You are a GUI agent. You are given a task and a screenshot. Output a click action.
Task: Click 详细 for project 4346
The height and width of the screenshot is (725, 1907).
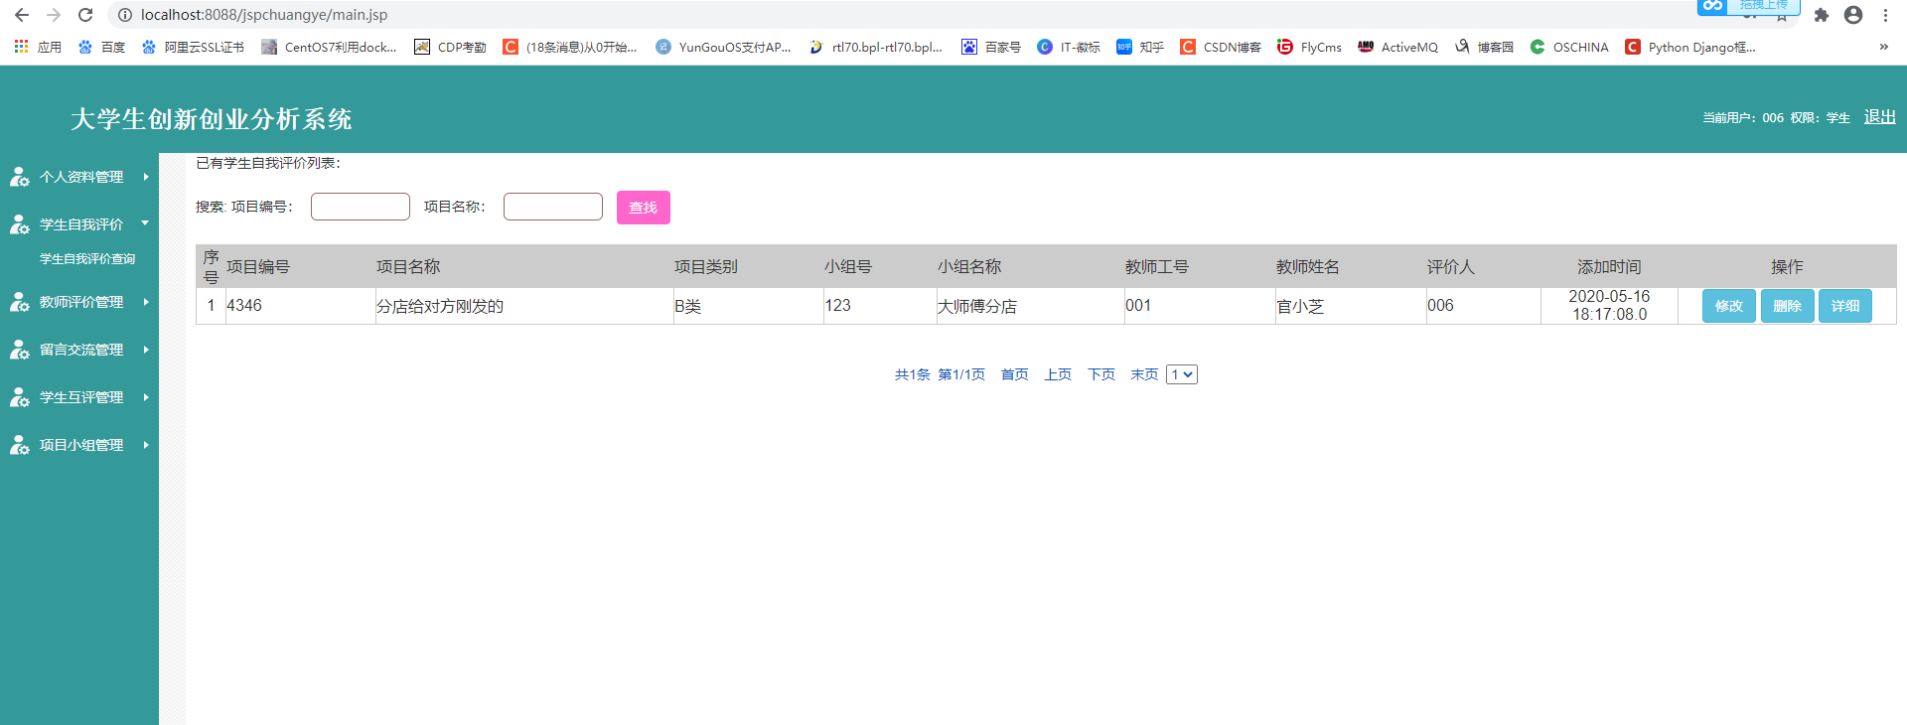point(1845,306)
